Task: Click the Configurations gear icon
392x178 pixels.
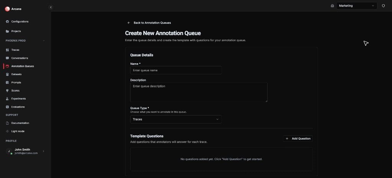Action: [7, 22]
